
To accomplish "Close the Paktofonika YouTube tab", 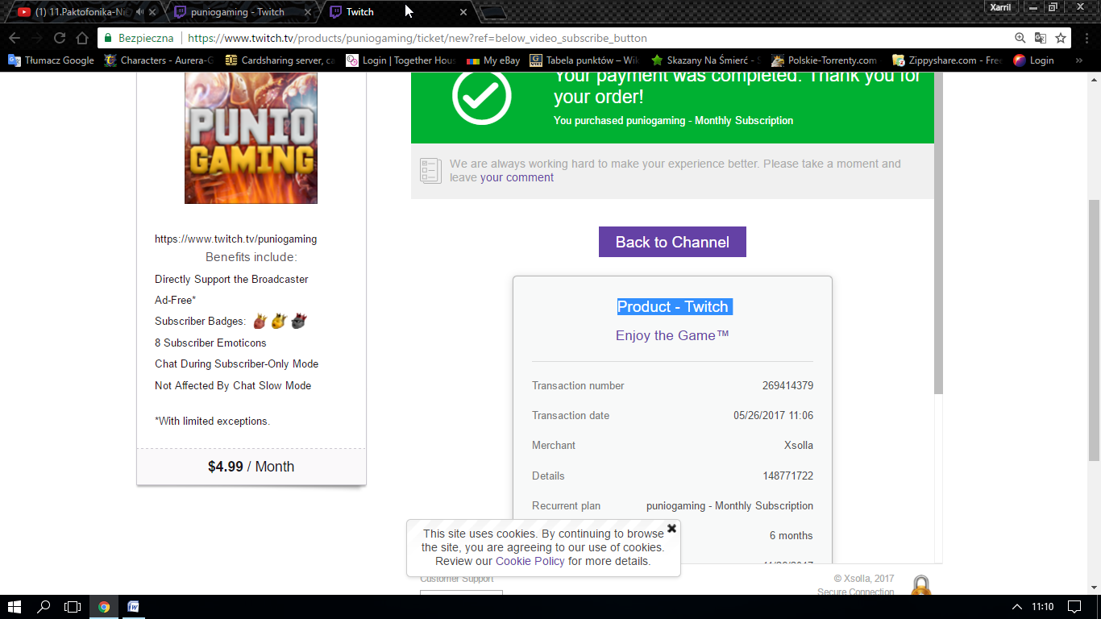I will (152, 12).
